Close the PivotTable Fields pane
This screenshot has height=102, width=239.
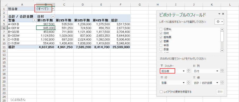223,14
